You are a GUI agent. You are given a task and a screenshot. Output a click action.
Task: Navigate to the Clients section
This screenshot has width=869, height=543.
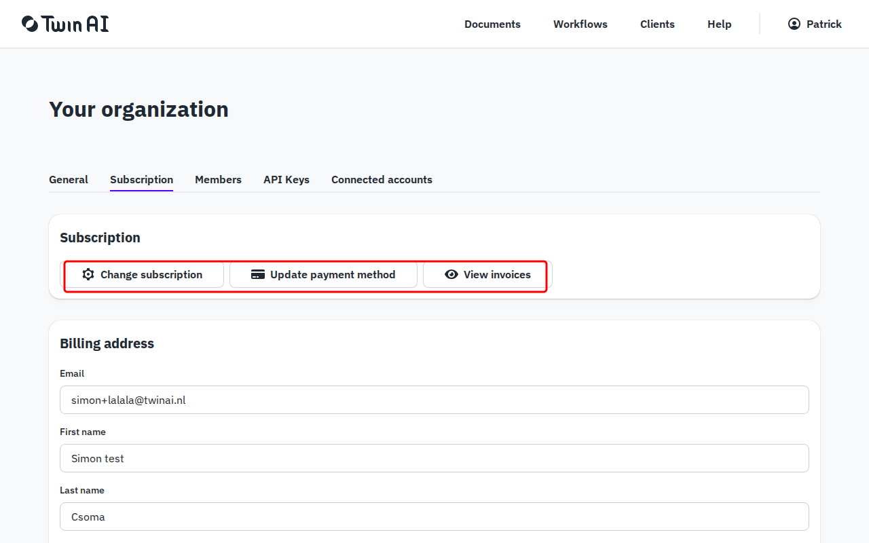[657, 24]
